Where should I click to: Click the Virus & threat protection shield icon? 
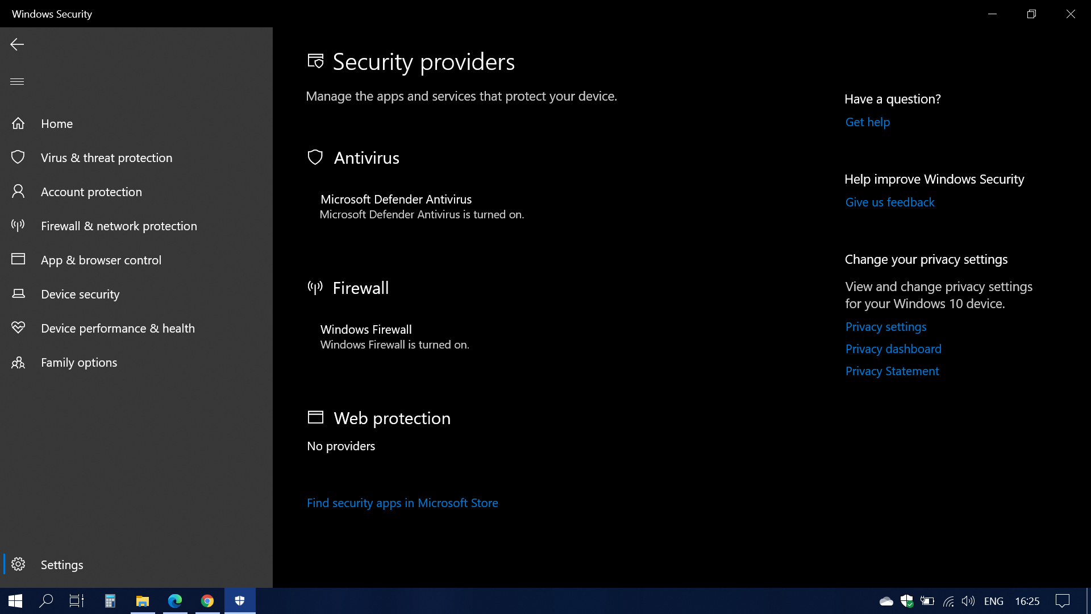pyautogui.click(x=18, y=157)
